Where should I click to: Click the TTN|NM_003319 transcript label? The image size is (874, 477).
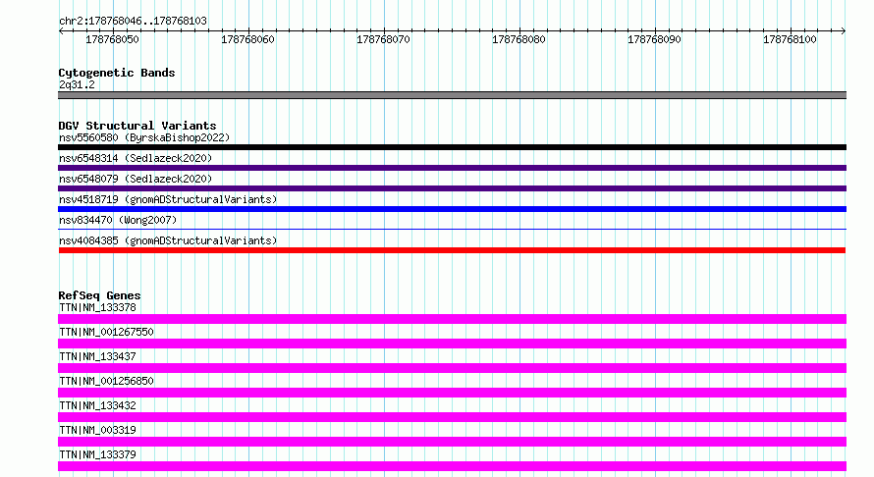[97, 430]
